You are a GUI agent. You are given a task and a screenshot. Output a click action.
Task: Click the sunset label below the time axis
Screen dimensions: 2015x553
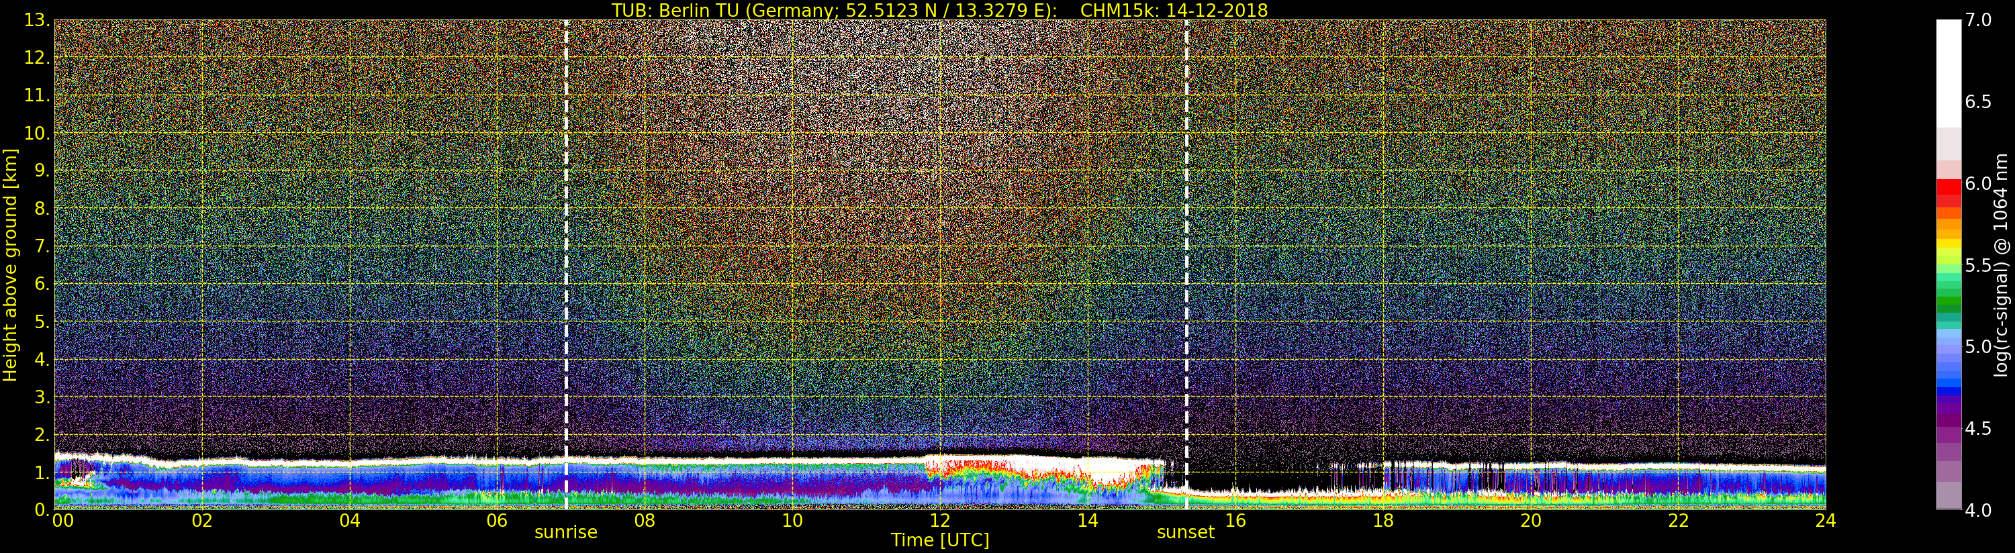(x=1185, y=533)
